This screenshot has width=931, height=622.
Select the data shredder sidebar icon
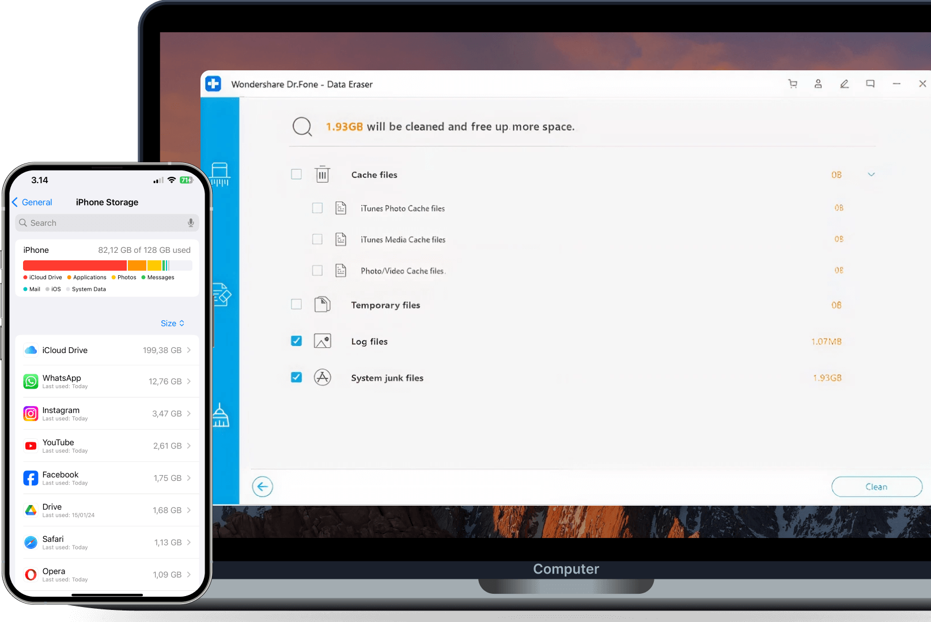coord(220,175)
